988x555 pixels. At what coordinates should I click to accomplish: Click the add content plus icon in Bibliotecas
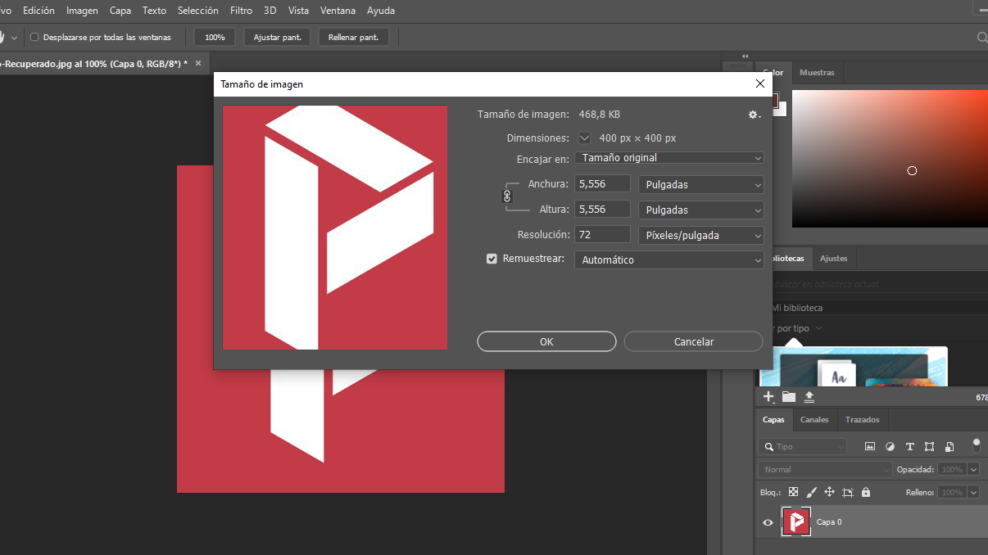(x=768, y=396)
